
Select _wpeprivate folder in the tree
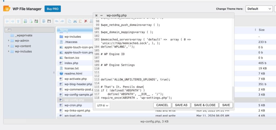[x=24, y=35]
